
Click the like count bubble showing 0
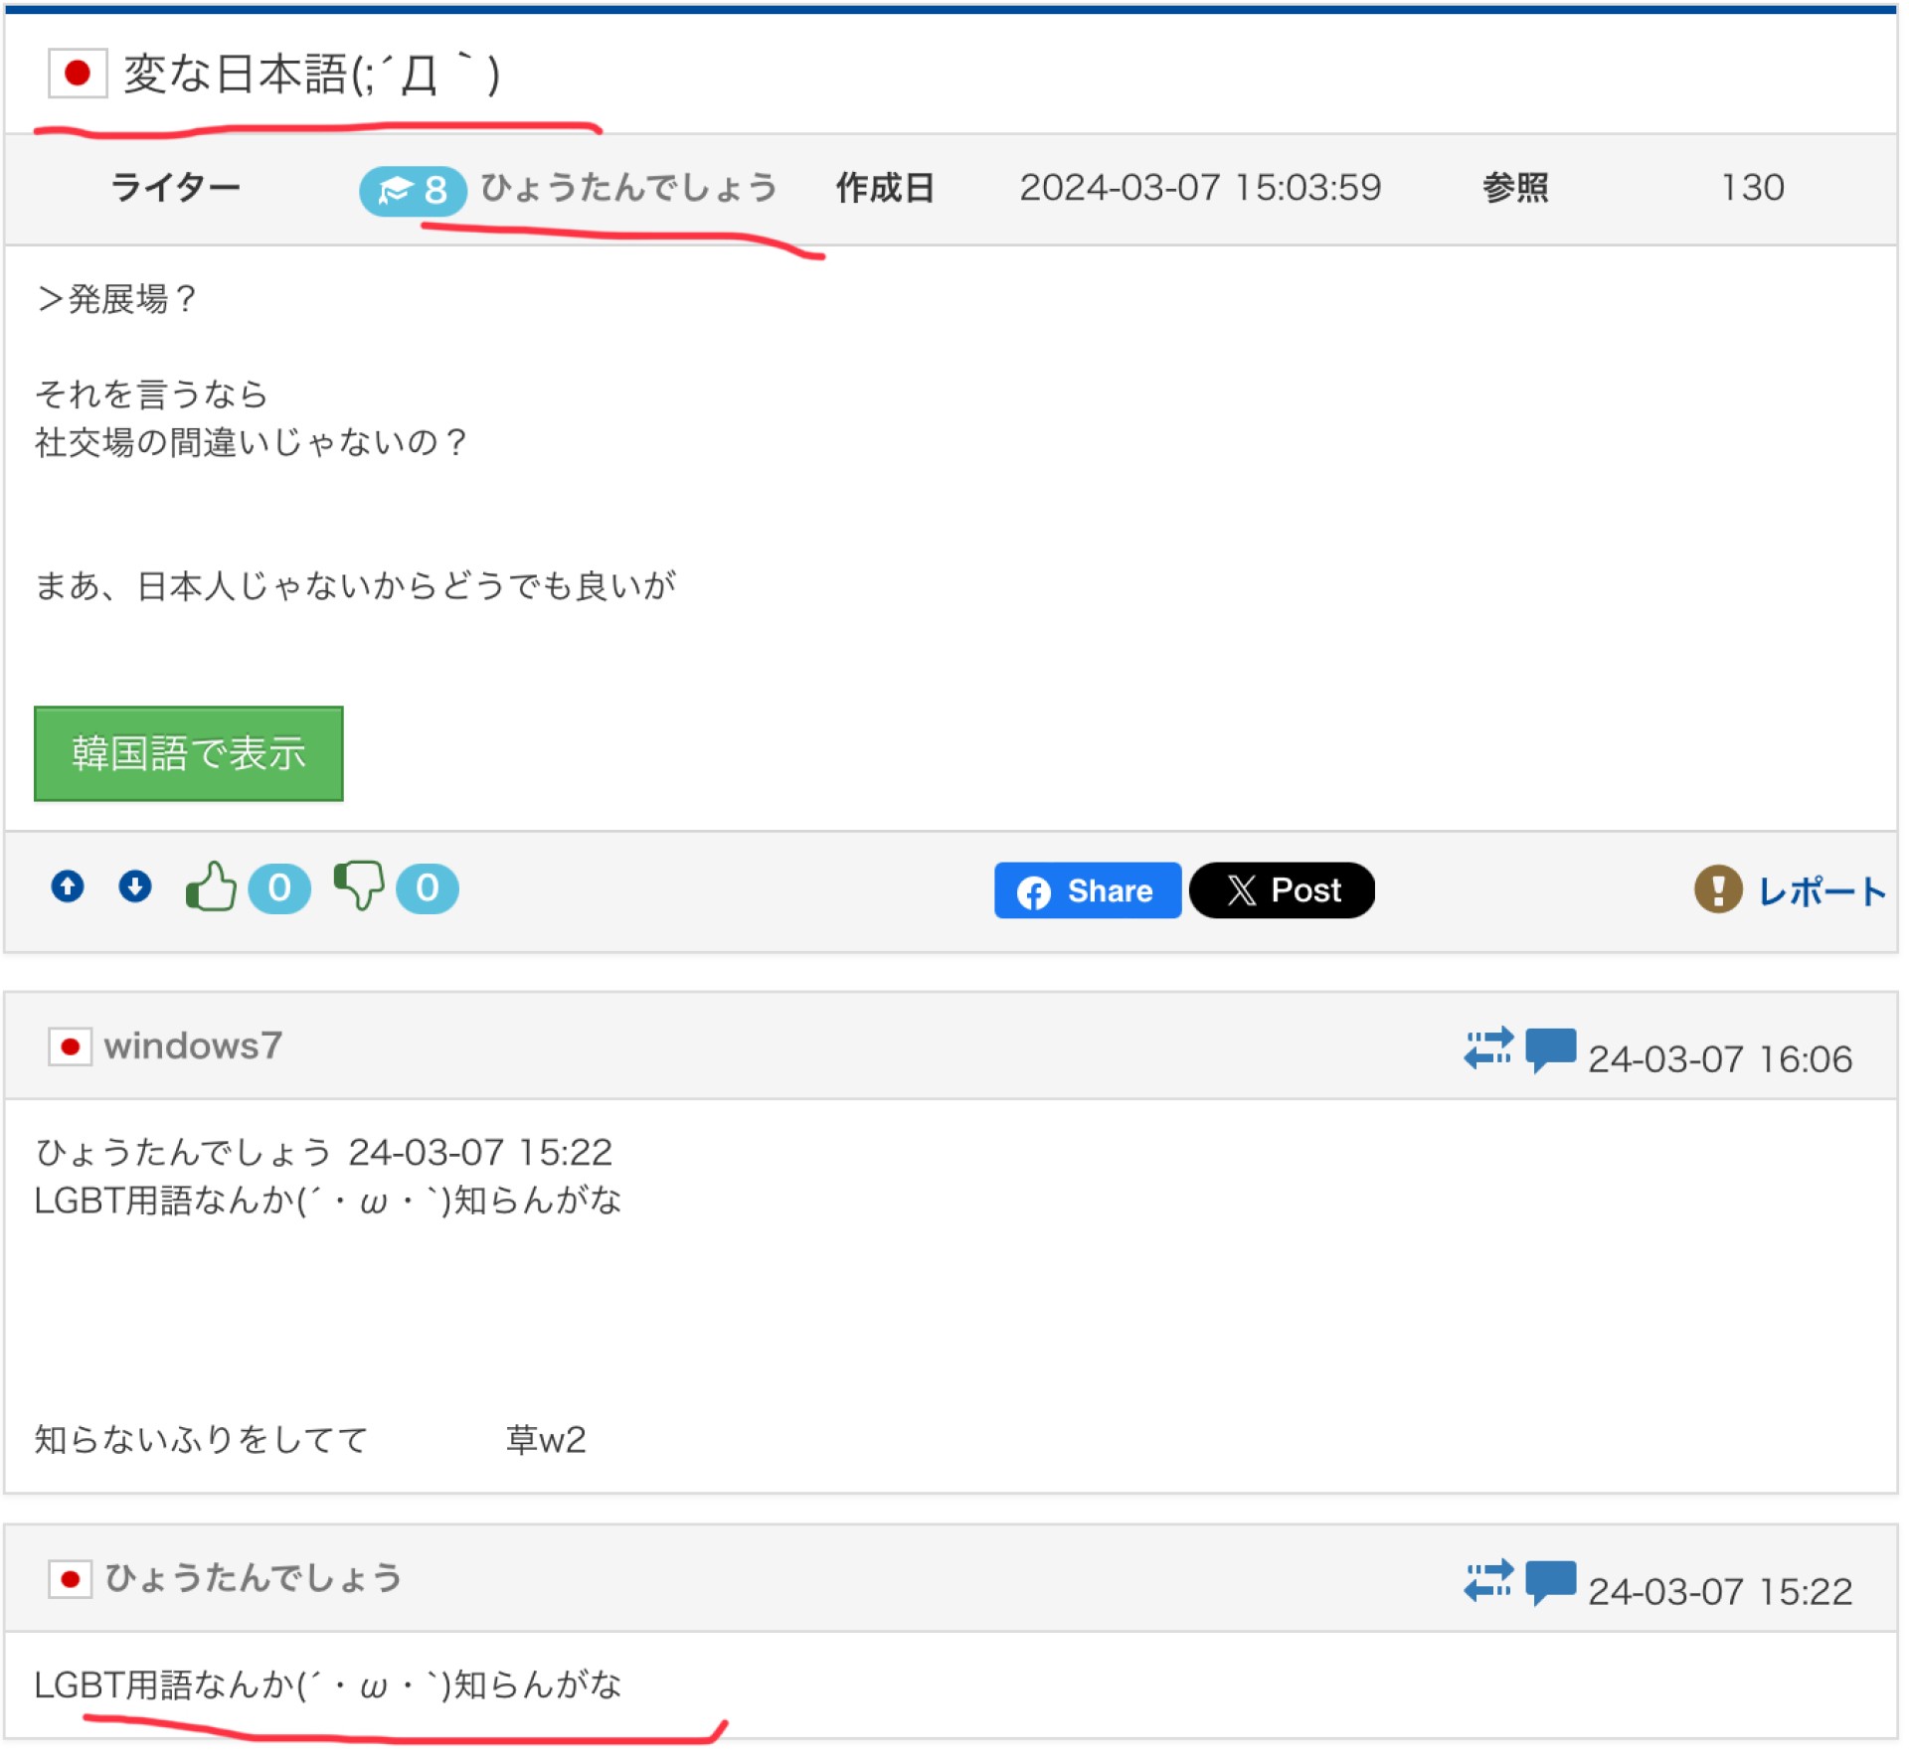279,887
